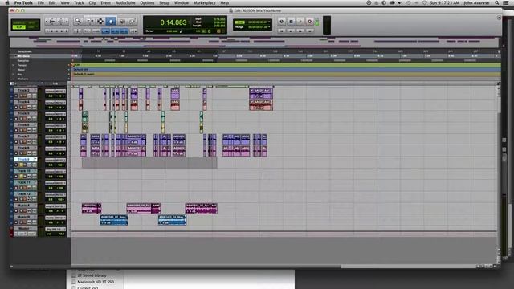The height and width of the screenshot is (289, 514).
Task: Click the Stop button in transport
Action: (291, 22)
